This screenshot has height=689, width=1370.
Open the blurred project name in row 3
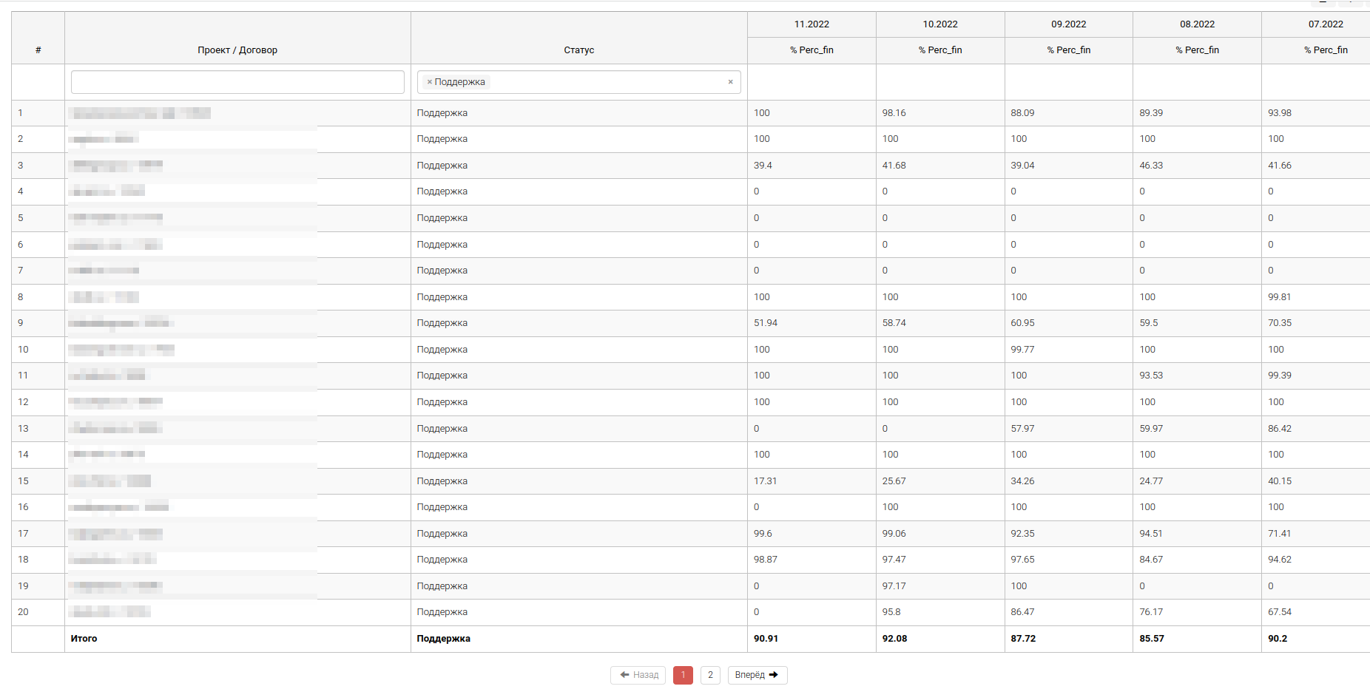coord(117,166)
